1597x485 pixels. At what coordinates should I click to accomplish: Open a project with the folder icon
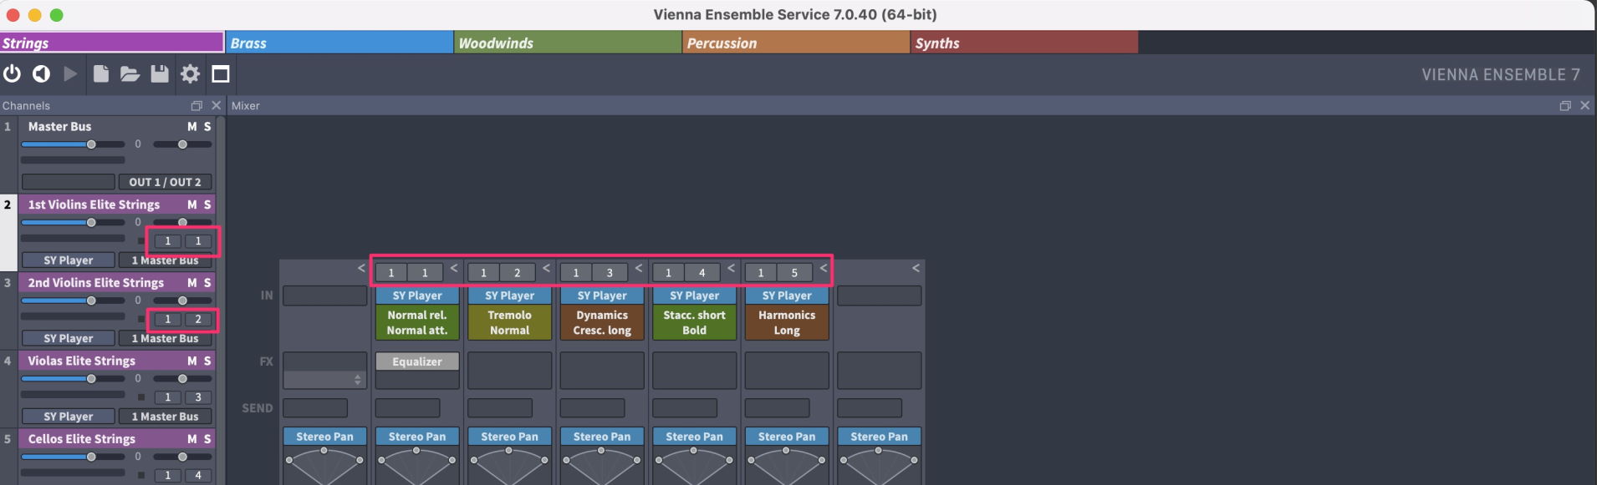[x=130, y=74]
